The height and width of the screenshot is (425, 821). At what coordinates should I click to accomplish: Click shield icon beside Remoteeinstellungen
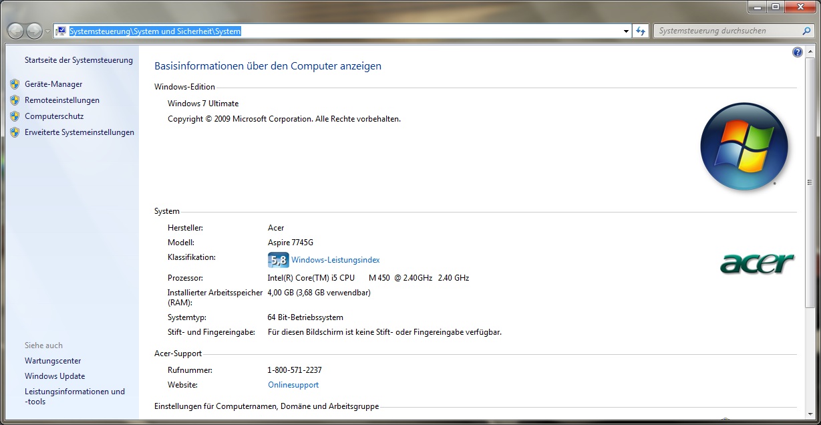pyautogui.click(x=15, y=100)
